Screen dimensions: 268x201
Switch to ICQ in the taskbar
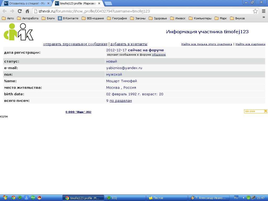point(126,198)
